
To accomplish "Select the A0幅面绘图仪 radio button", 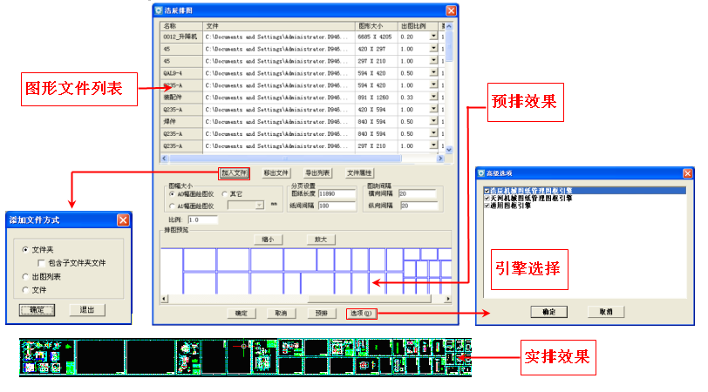I will click(172, 193).
